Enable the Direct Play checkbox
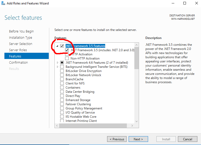Viewport: 201px width, 145px height. coord(62,96)
